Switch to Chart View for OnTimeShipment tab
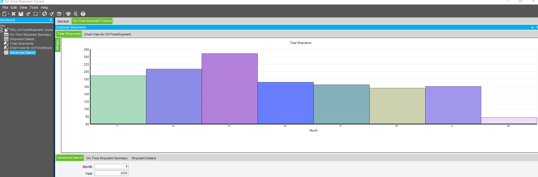 (x=107, y=34)
